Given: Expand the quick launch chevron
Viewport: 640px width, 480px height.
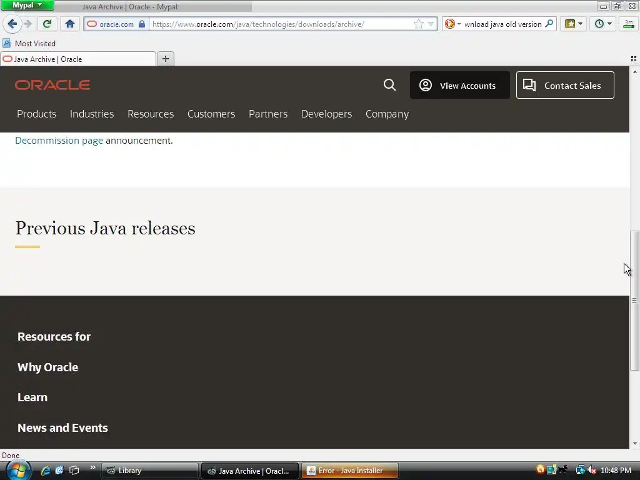Looking at the screenshot, I should point(92,467).
